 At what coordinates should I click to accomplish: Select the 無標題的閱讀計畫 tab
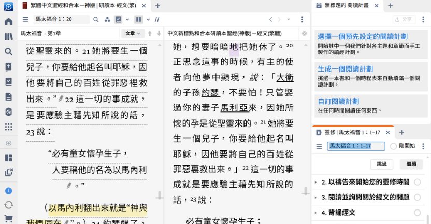(x=346, y=6)
